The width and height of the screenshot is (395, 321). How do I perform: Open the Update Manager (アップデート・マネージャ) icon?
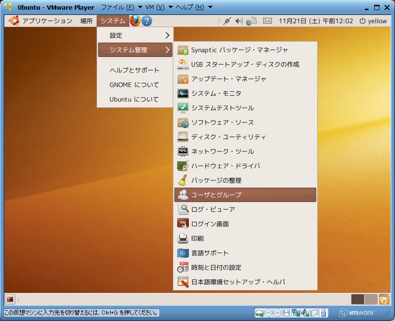[183, 79]
